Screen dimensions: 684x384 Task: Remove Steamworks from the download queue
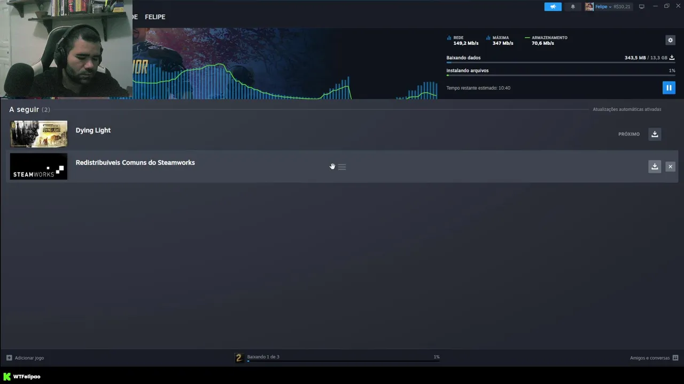tap(670, 166)
